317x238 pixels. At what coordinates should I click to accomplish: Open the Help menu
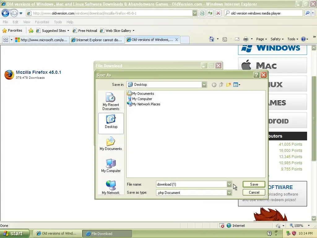tap(70, 22)
